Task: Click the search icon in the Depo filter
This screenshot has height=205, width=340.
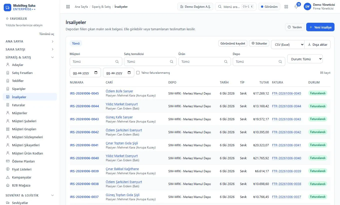Action: (x=280, y=61)
